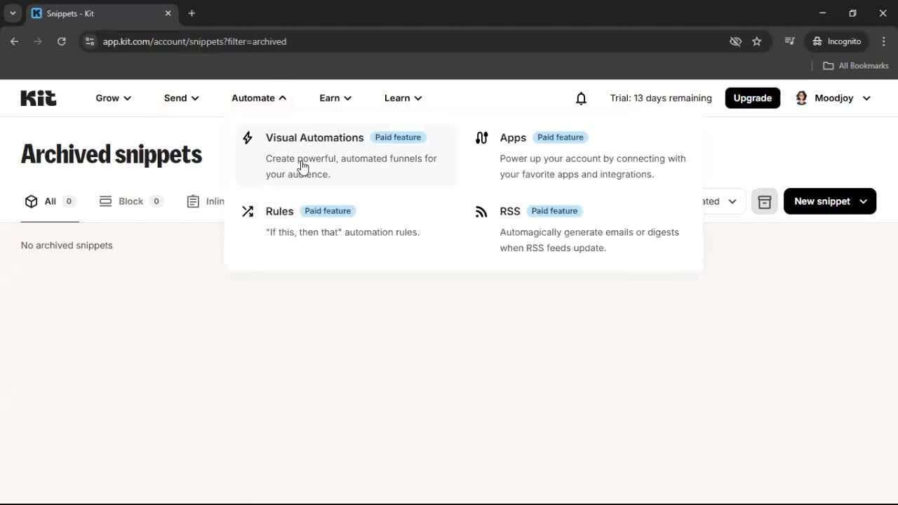
Task: Click the Block snippets clipboard icon
Action: (105, 201)
